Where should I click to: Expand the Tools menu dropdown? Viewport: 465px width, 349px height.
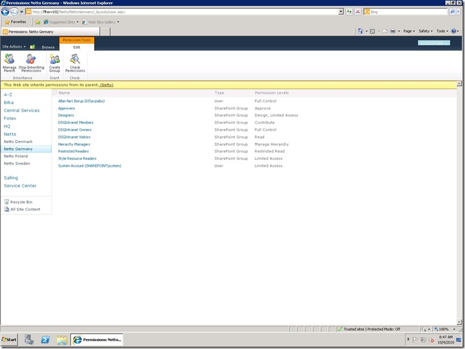coord(442,31)
